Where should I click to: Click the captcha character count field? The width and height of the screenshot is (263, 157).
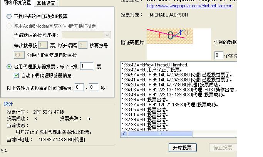[x=218, y=55]
